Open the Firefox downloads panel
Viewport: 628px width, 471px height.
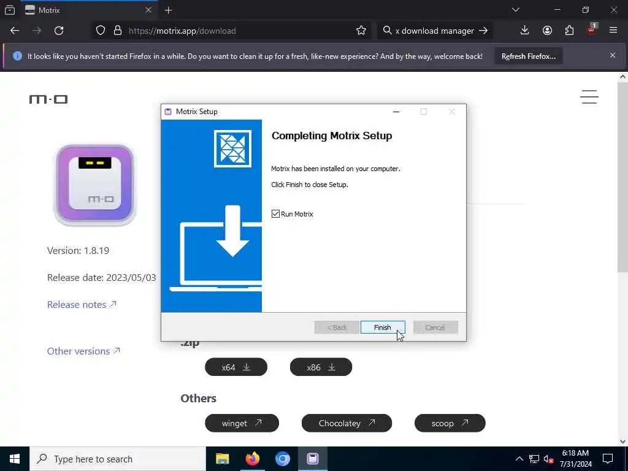click(524, 31)
